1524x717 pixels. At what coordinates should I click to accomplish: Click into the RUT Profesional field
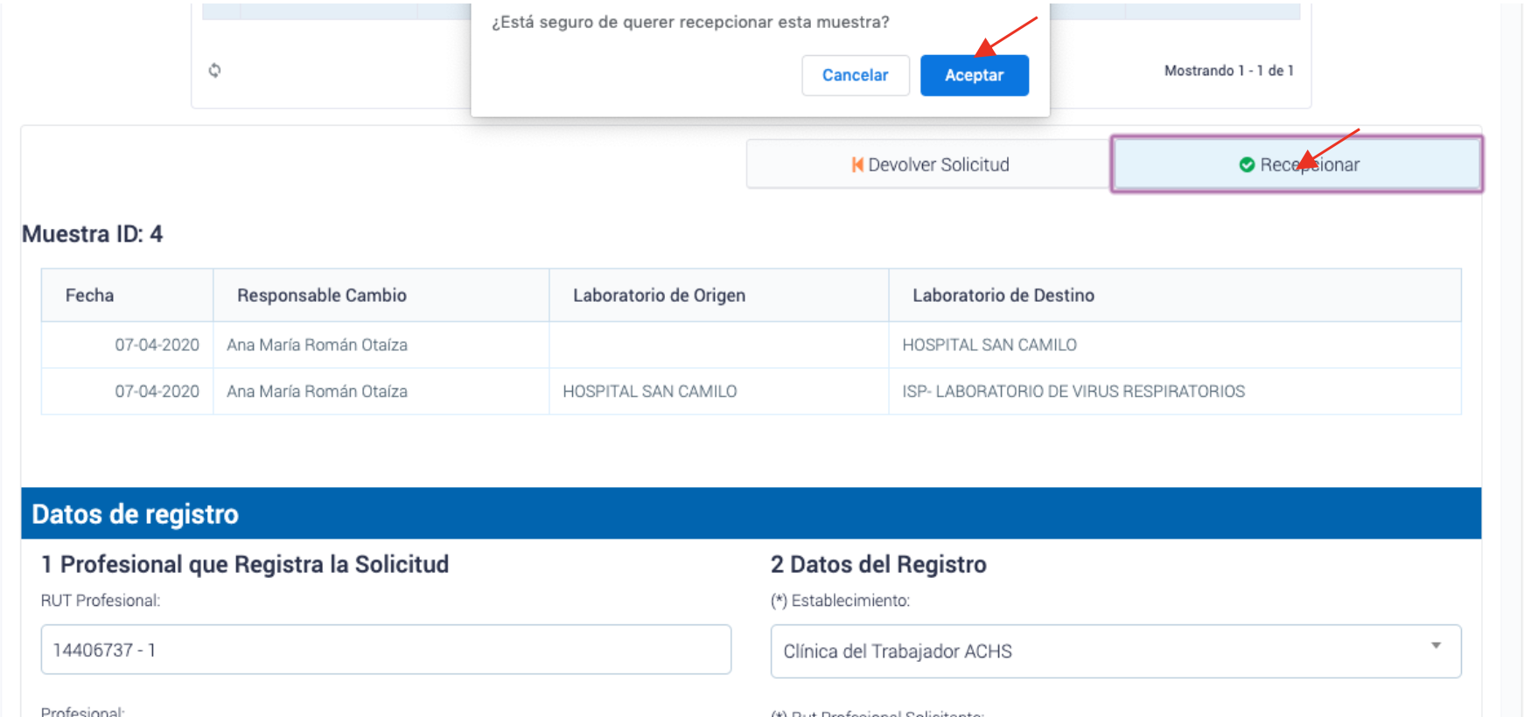coord(386,650)
